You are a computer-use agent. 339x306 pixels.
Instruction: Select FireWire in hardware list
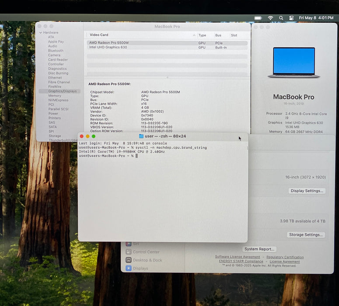tap(55, 87)
